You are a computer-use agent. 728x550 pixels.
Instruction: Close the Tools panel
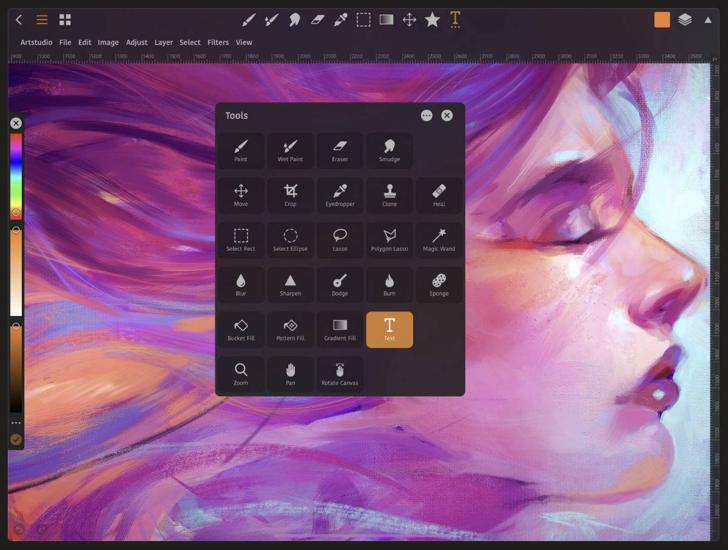447,116
